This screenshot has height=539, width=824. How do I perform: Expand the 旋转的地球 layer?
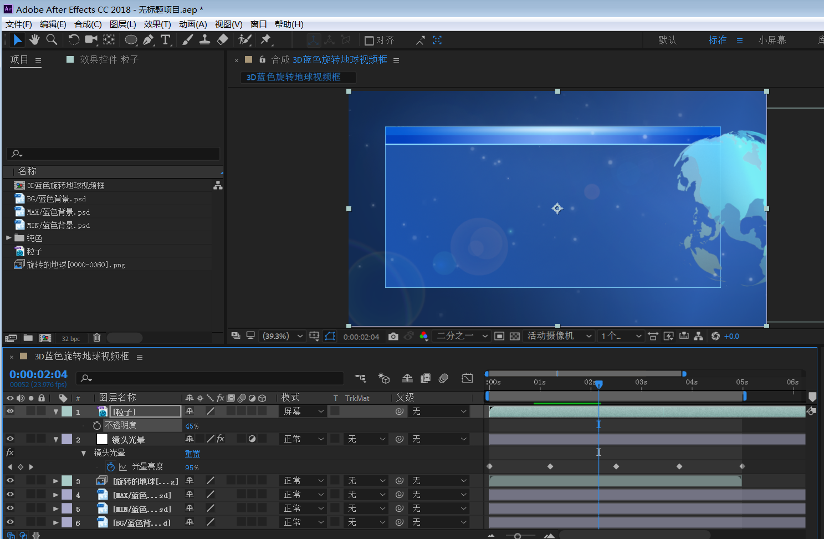pyautogui.click(x=56, y=481)
